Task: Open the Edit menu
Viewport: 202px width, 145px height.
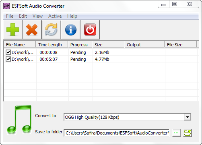Action: pyautogui.click(x=23, y=16)
